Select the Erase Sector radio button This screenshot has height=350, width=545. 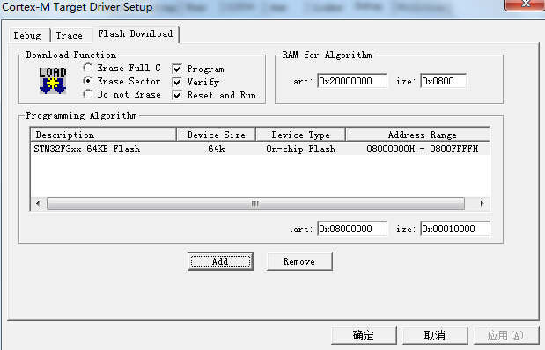(x=87, y=81)
